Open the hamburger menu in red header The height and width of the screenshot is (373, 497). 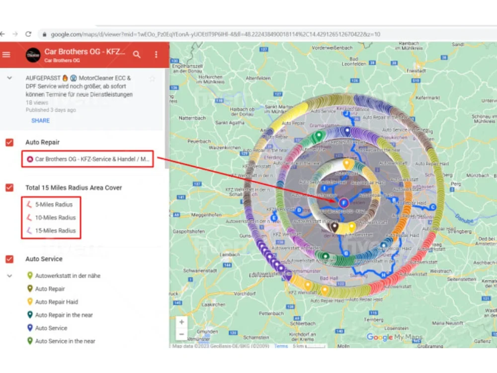pyautogui.click(x=6, y=55)
